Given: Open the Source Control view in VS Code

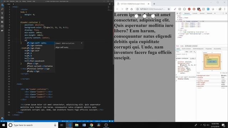Looking at the screenshot, I should tap(2, 14).
